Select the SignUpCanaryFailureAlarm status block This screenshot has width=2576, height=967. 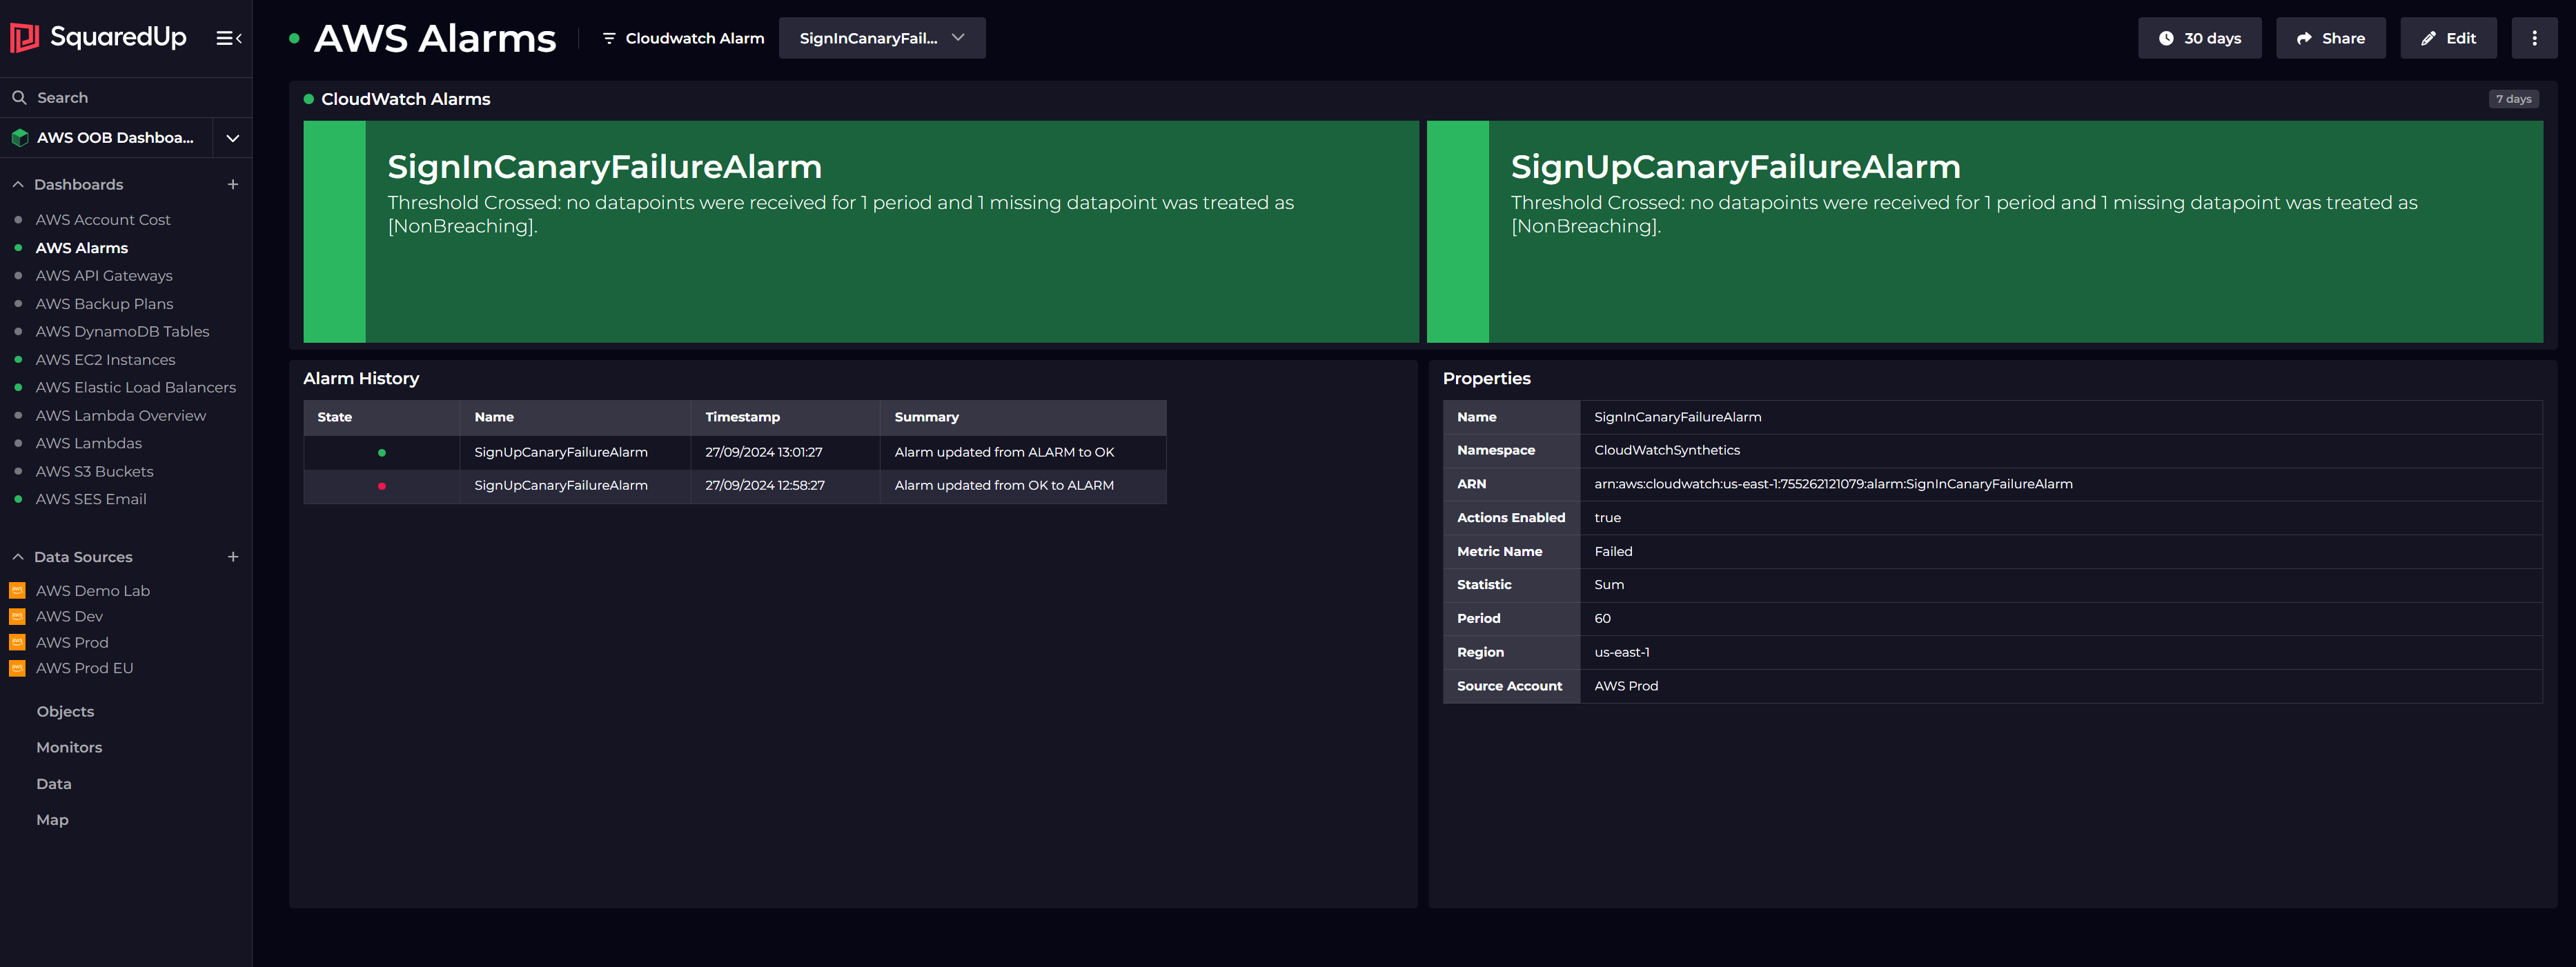point(1984,232)
